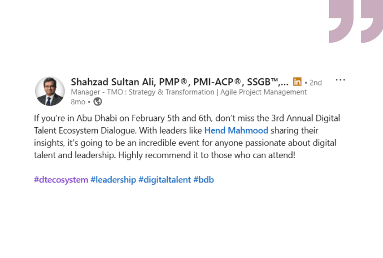Open the #leadership hashtag
Screen dimensions: 383x258
tap(113, 180)
